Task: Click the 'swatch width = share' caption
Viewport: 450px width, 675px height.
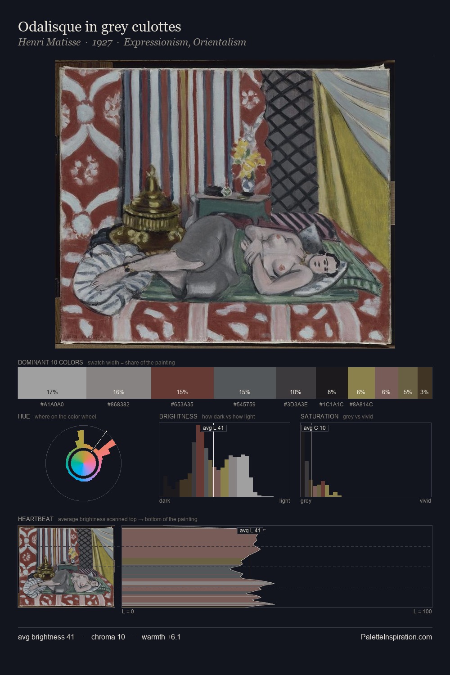Action: tap(131, 362)
